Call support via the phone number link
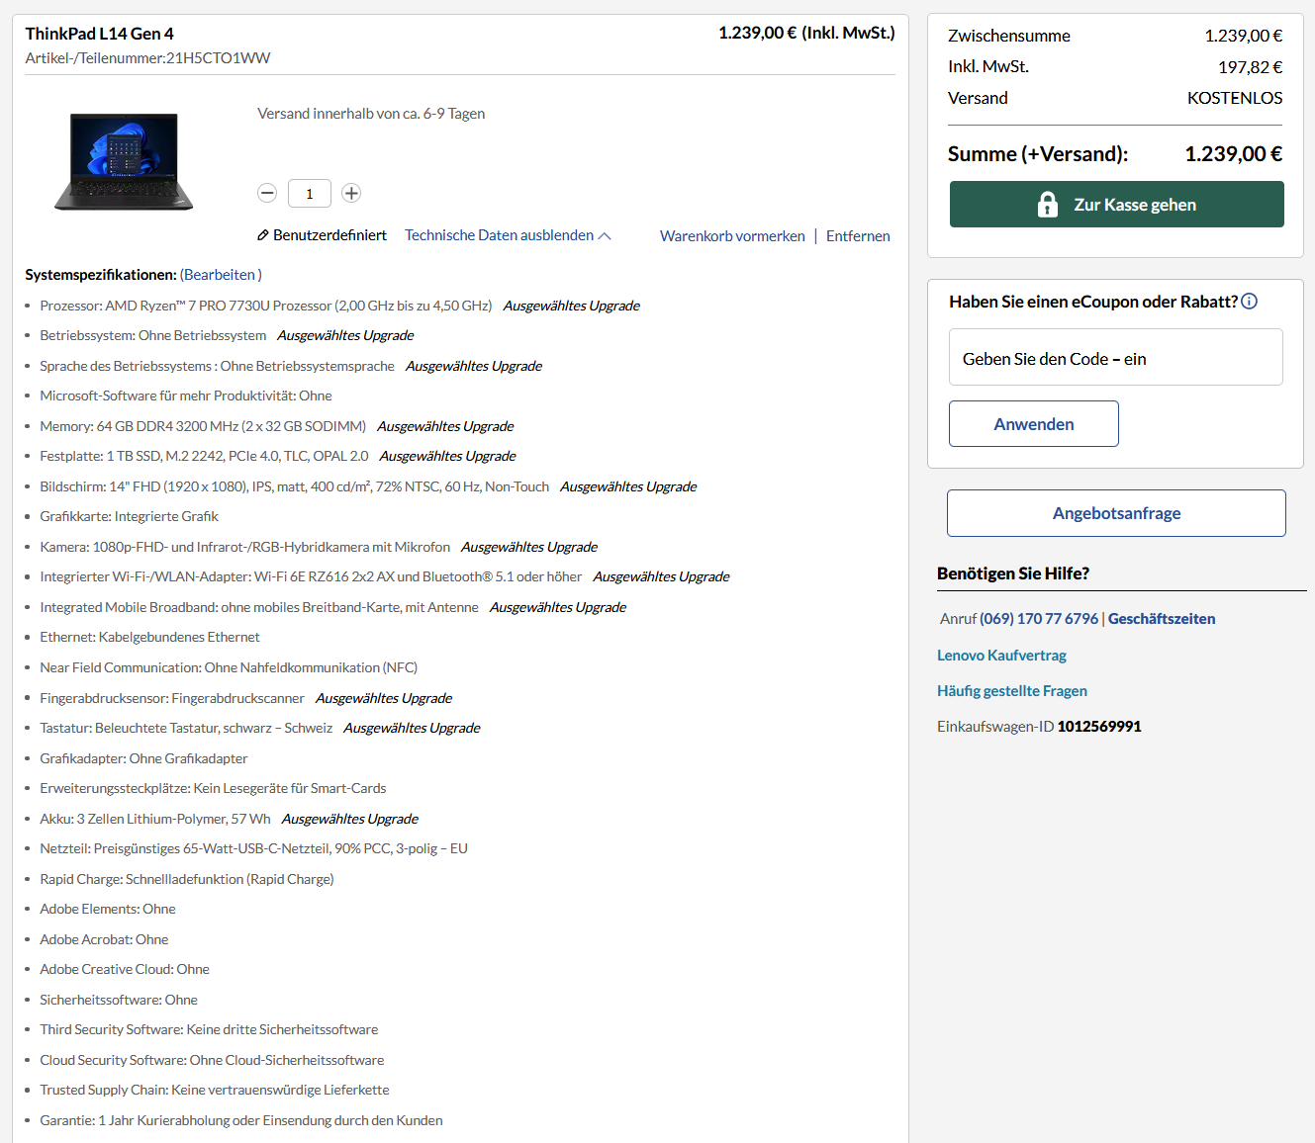Screen dimensions: 1315x1143 pyautogui.click(x=1040, y=618)
